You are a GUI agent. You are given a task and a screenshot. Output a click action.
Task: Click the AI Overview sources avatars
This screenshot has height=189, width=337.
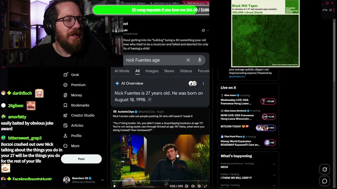pyautogui.click(x=193, y=83)
